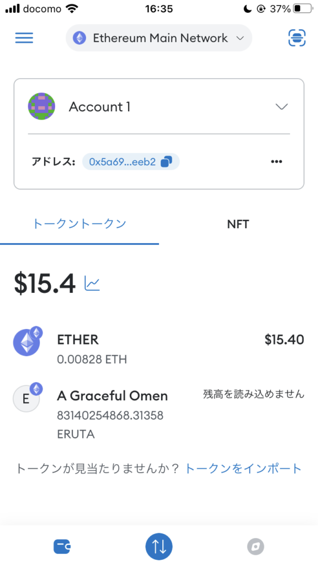This screenshot has width=318, height=567.
Task: Tap the QR code scan icon
Action: coord(296,38)
